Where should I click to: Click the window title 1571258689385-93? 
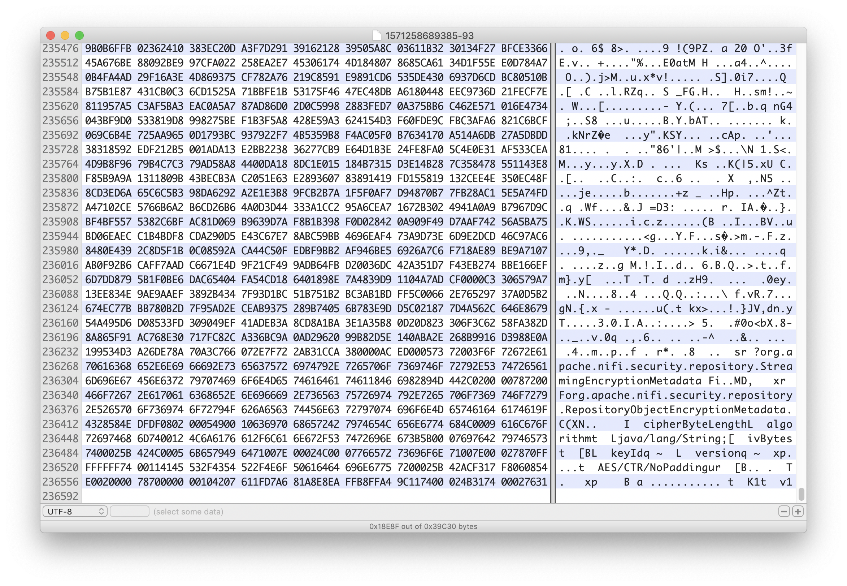click(x=429, y=36)
